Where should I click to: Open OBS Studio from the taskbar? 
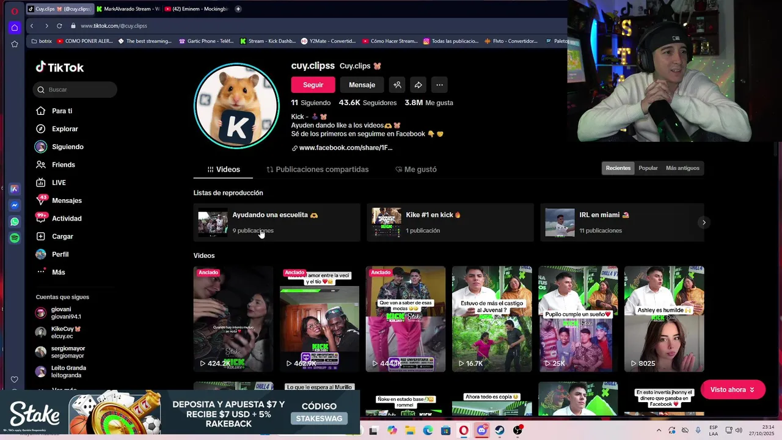(517, 431)
